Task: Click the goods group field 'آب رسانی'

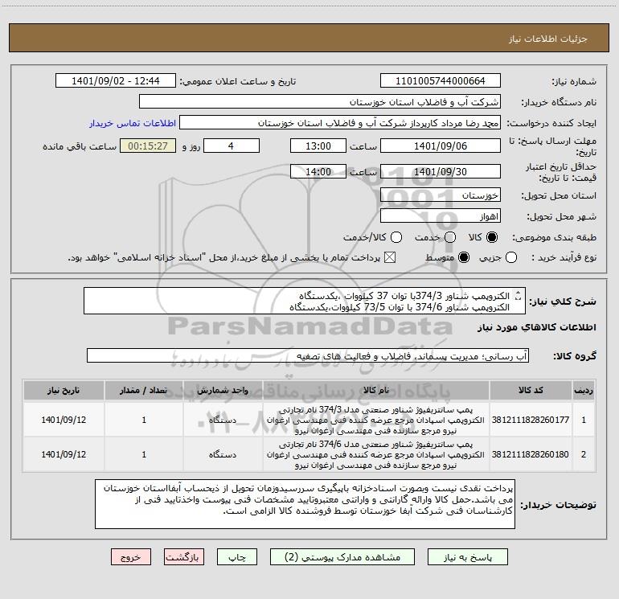Action: [308, 355]
